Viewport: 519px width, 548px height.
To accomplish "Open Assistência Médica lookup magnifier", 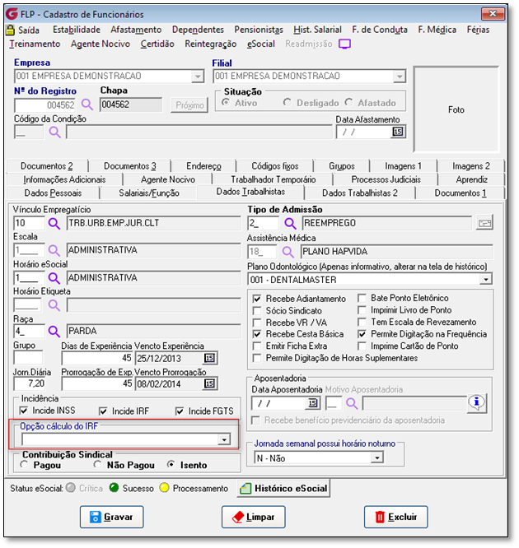I will [288, 252].
